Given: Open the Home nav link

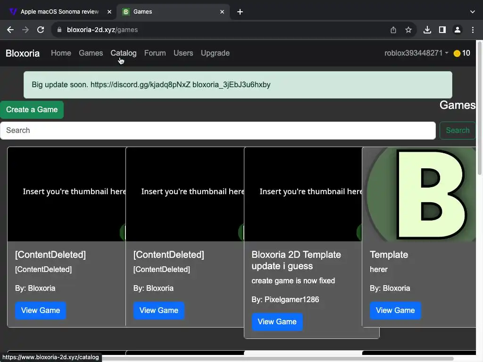Looking at the screenshot, I should [x=61, y=53].
